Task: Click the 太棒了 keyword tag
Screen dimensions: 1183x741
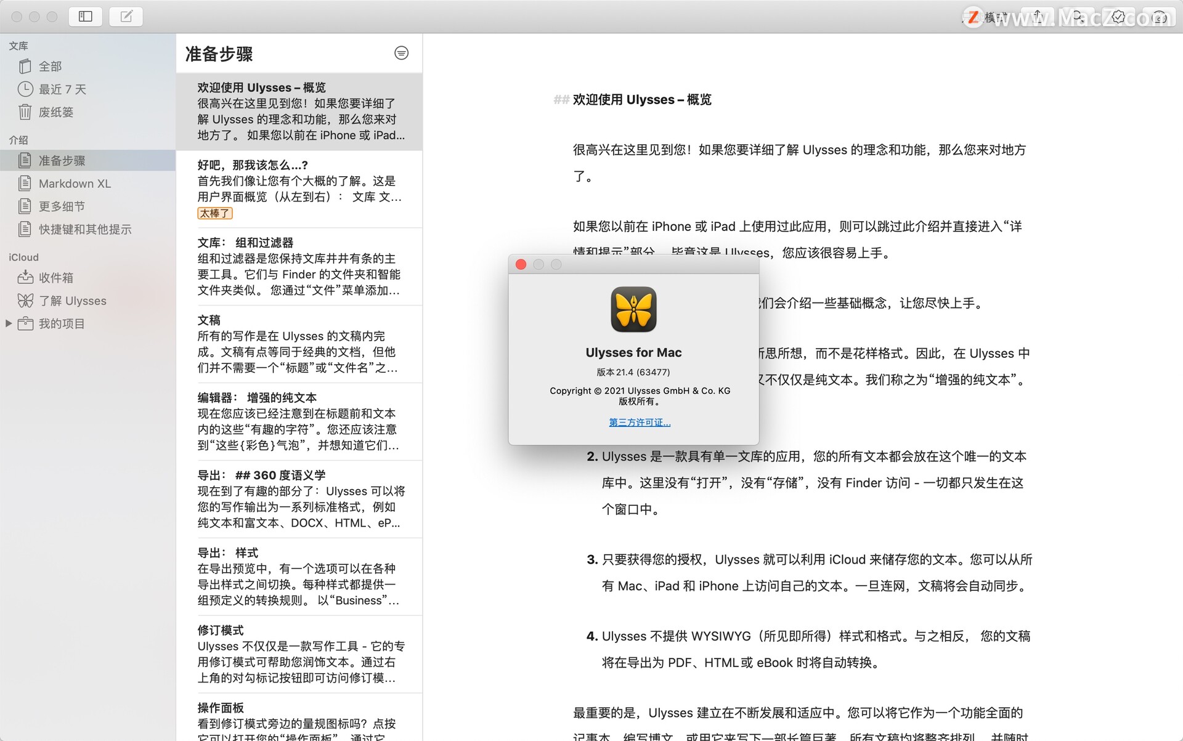Action: click(215, 213)
